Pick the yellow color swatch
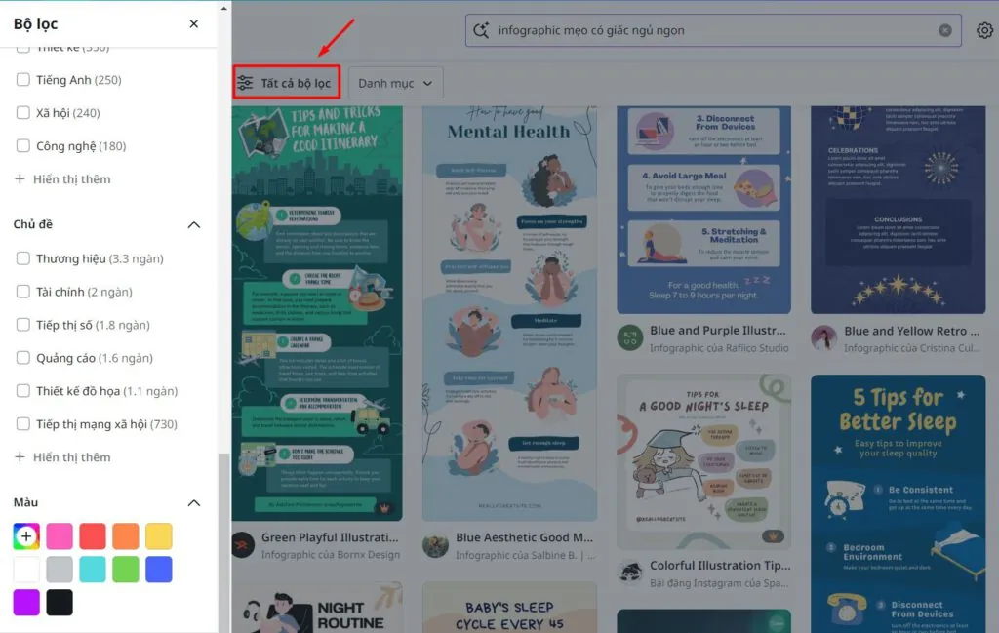Viewport: 999px width, 633px height. click(x=159, y=536)
